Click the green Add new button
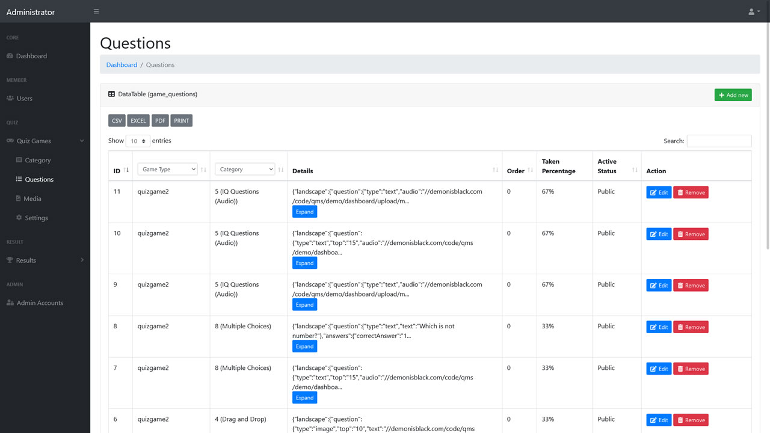 pyautogui.click(x=733, y=95)
